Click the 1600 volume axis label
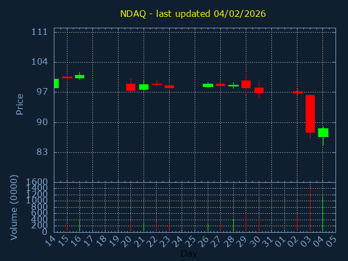 point(37,182)
